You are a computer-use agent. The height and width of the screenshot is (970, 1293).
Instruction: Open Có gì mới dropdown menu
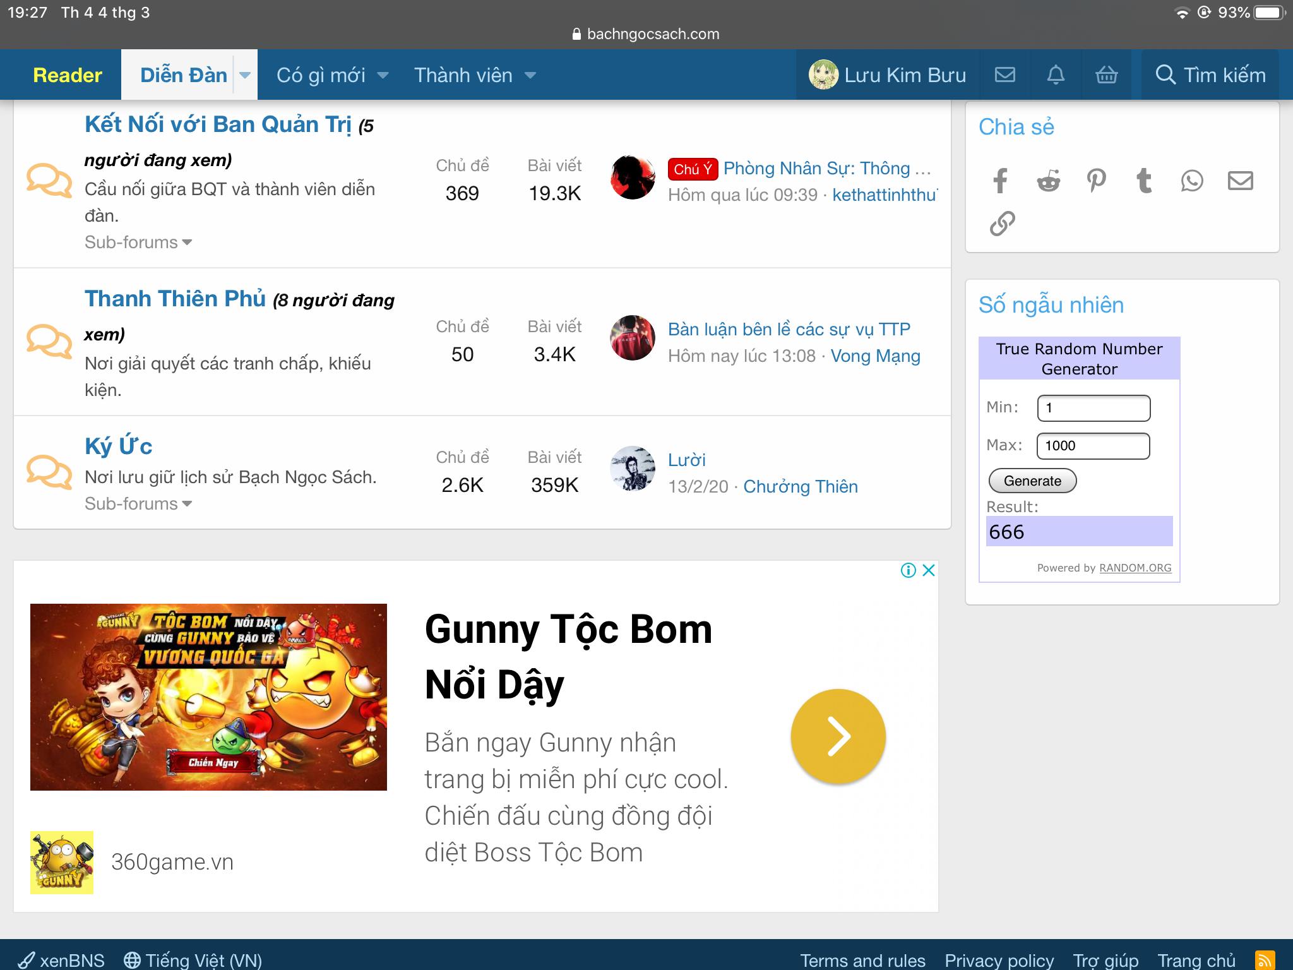[383, 76]
